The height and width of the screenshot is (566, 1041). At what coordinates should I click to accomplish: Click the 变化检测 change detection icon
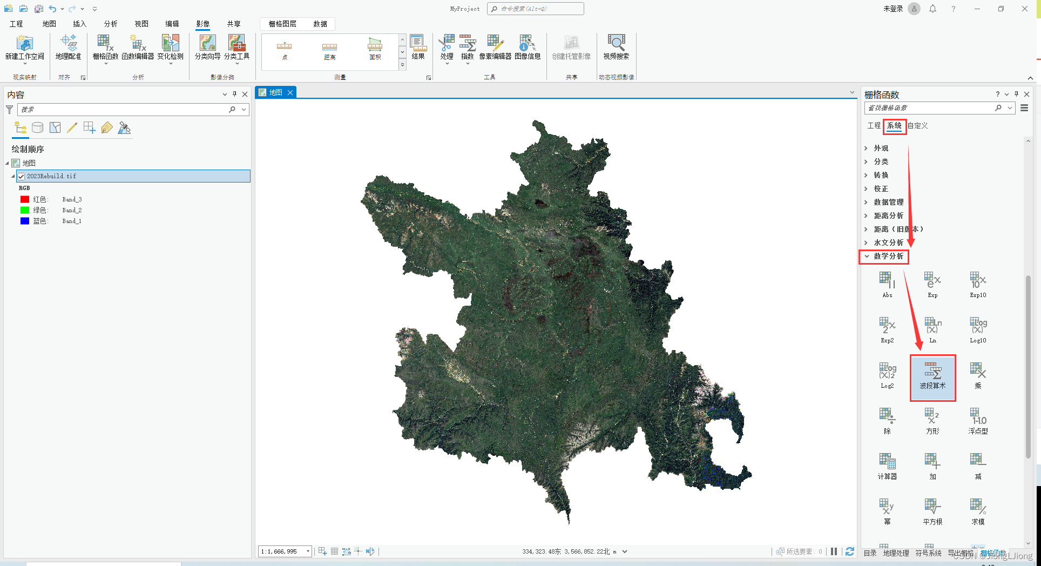pyautogui.click(x=171, y=43)
